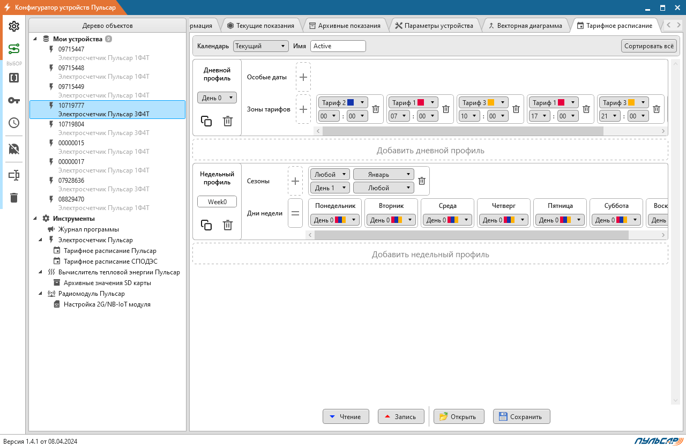The height and width of the screenshot is (448, 686).
Task: Delete the 21:00 Тариф 3 zone
Action: 657,109
